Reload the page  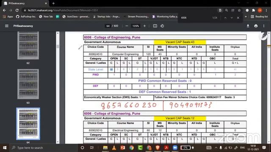tap(17, 10)
